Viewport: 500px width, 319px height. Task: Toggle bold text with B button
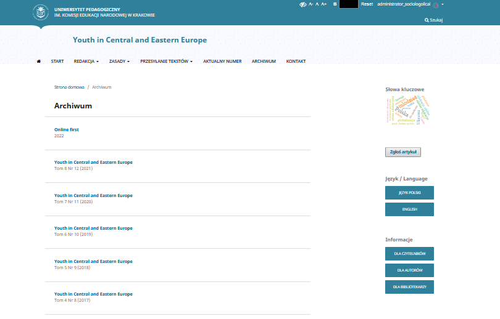pyautogui.click(x=335, y=4)
